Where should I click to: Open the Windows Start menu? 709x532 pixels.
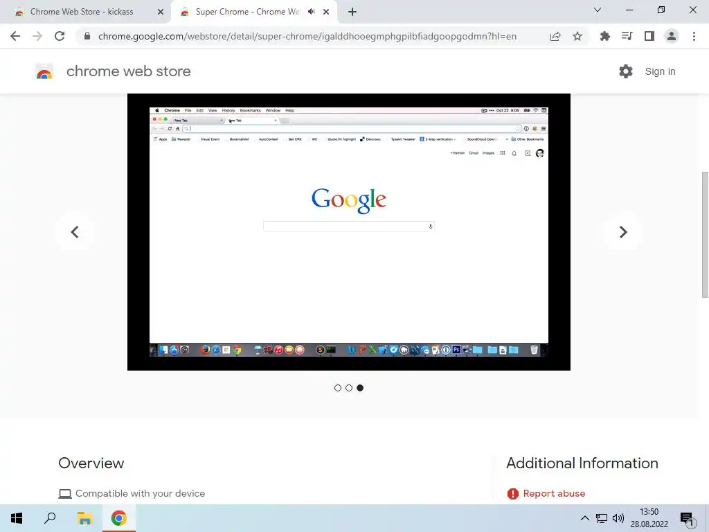[17, 518]
